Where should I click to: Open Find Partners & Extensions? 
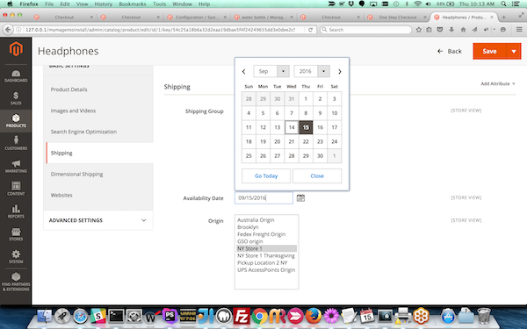click(16, 282)
